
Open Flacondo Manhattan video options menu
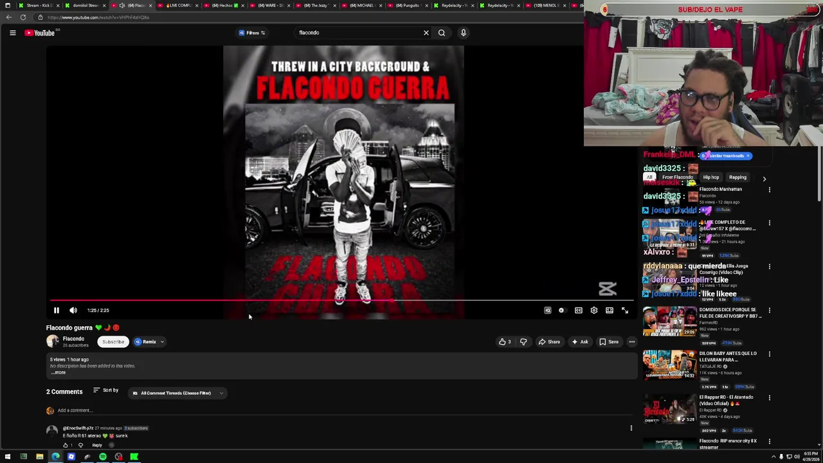769,190
